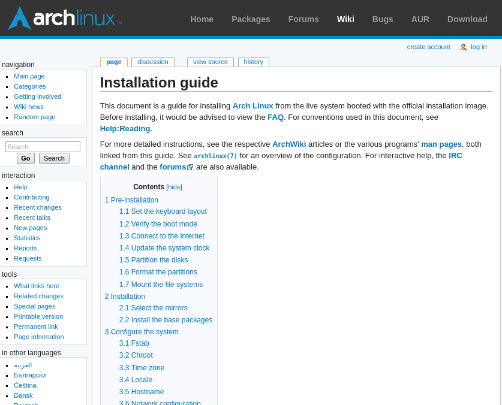This screenshot has height=405, width=502.
Task: Open Printable version
Action: point(38,317)
